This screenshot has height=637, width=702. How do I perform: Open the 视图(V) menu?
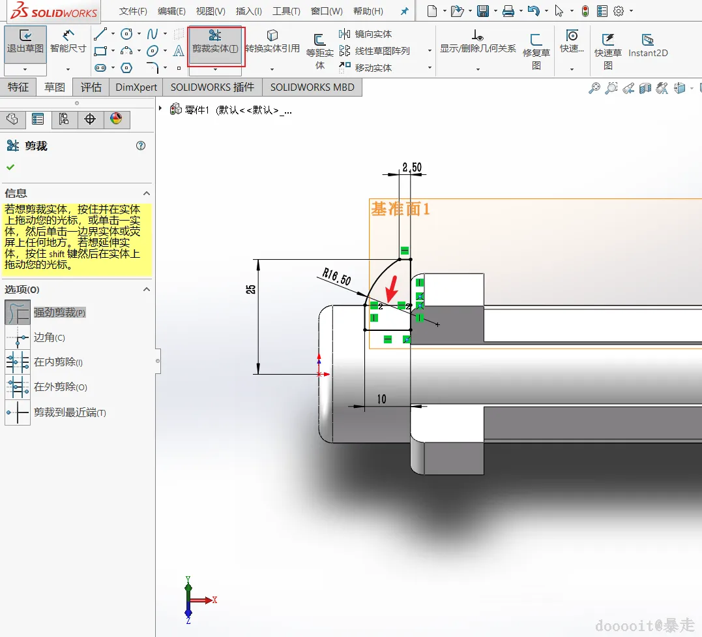click(211, 11)
